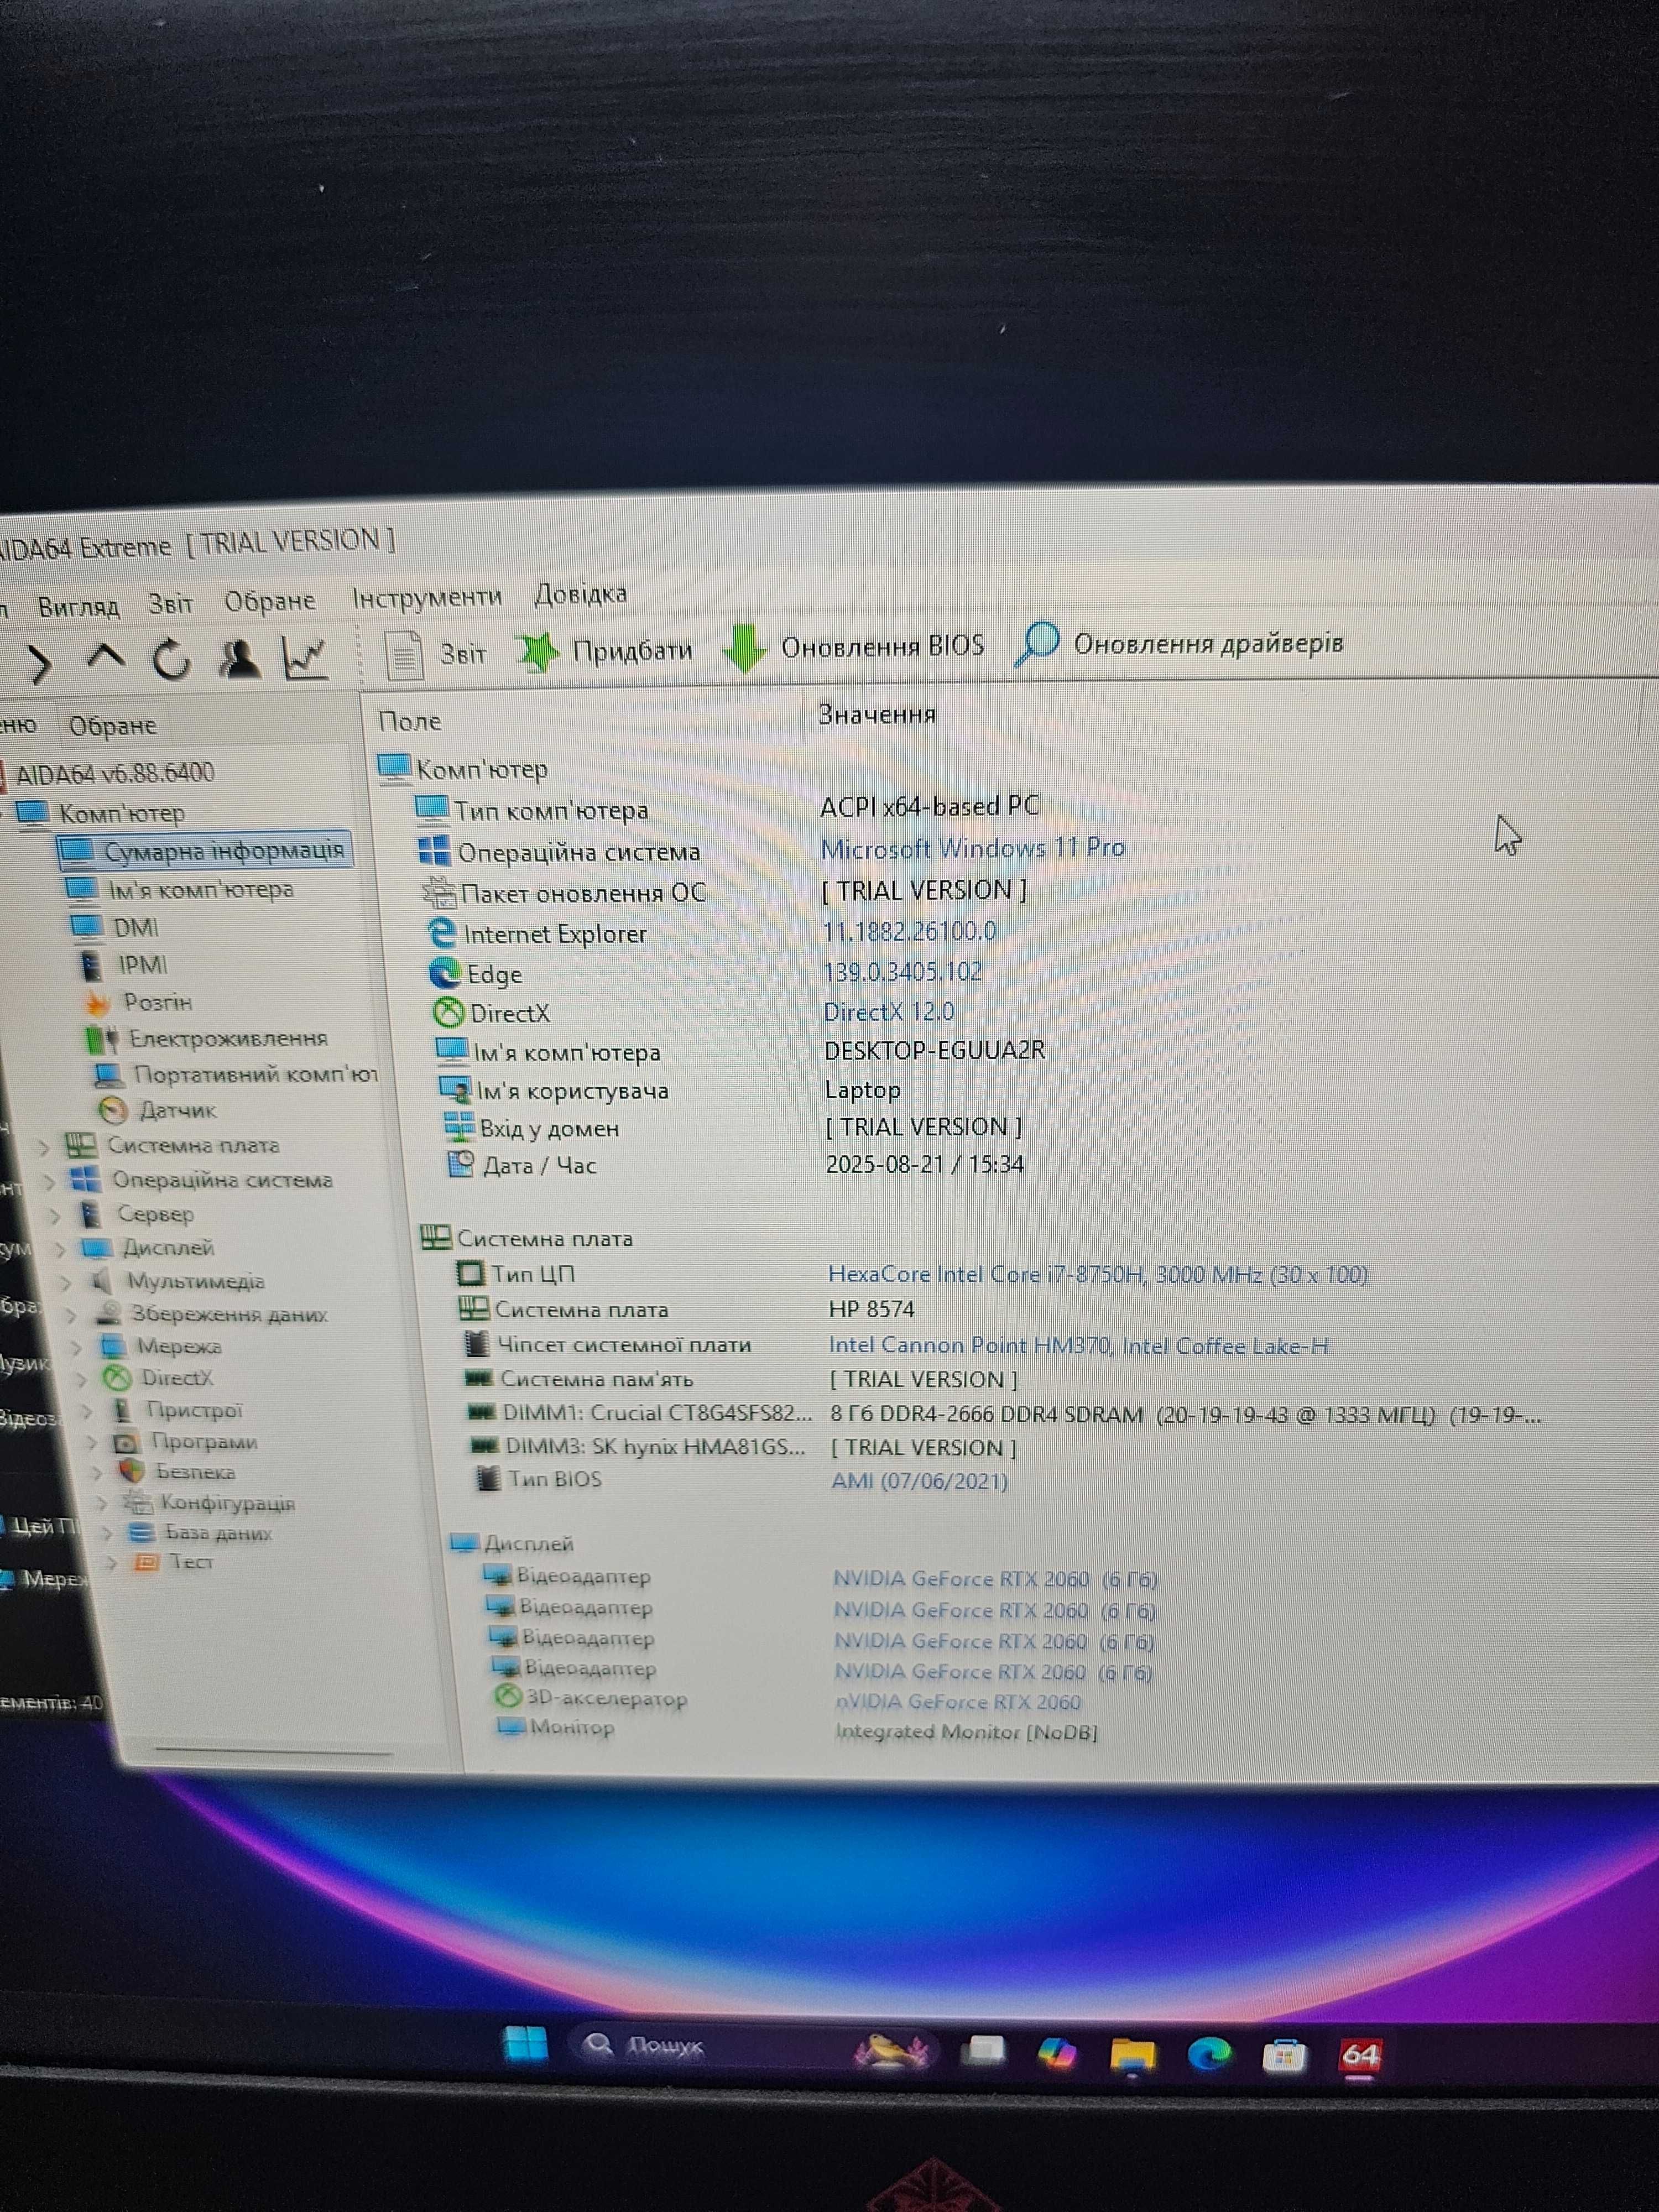The height and width of the screenshot is (2212, 1659).
Task: Select the IPMI tree item
Action: pos(142,965)
